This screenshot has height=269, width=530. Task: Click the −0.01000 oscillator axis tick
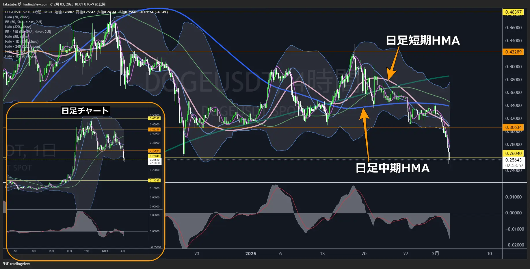514,229
